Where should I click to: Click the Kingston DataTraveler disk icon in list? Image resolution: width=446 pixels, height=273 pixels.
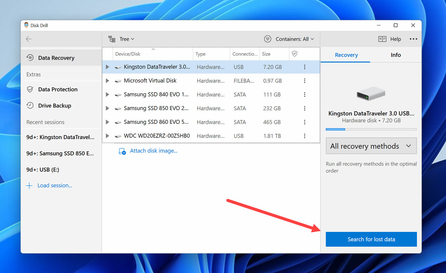[x=118, y=67]
